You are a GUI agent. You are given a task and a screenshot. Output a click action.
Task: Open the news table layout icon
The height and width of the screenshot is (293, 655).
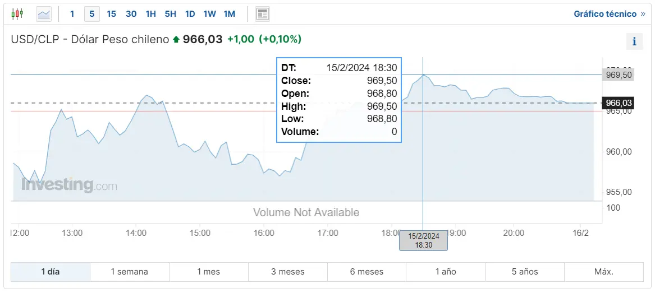262,14
